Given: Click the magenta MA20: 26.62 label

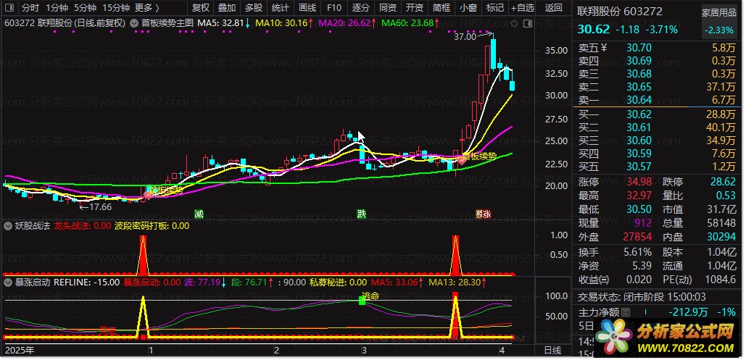Looking at the screenshot, I should tap(344, 23).
